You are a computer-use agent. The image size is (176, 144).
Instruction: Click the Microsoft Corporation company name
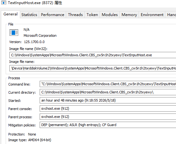[x=40, y=36]
